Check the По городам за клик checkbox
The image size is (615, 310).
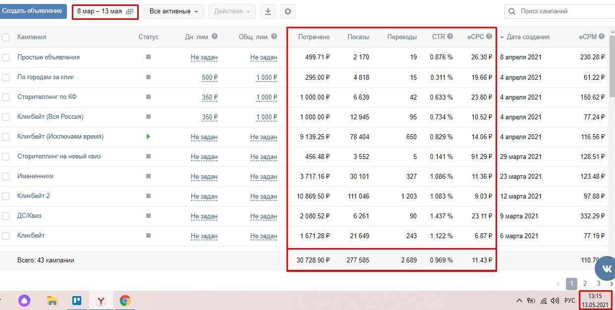pos(6,77)
